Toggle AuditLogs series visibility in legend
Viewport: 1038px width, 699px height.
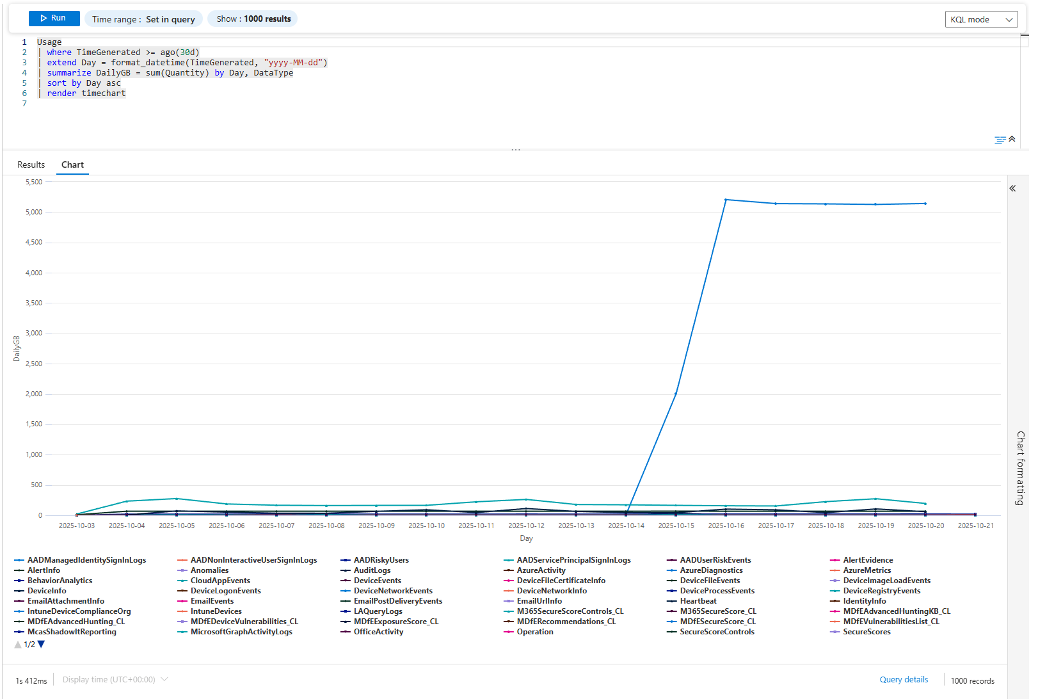pos(372,570)
